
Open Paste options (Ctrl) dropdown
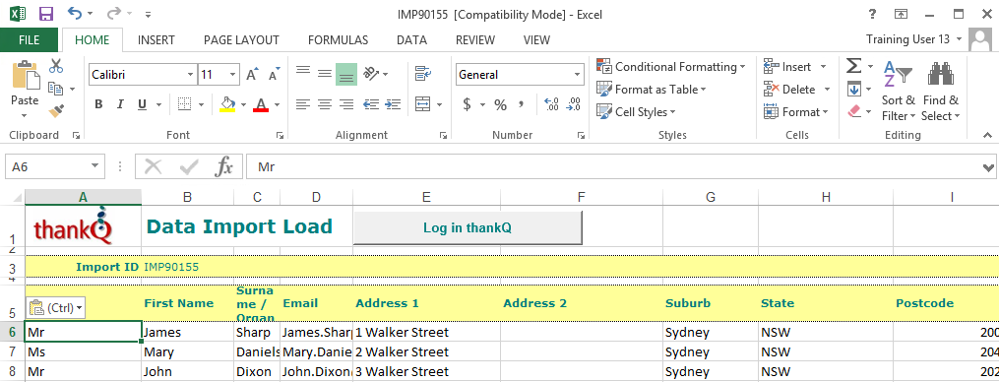tap(56, 307)
